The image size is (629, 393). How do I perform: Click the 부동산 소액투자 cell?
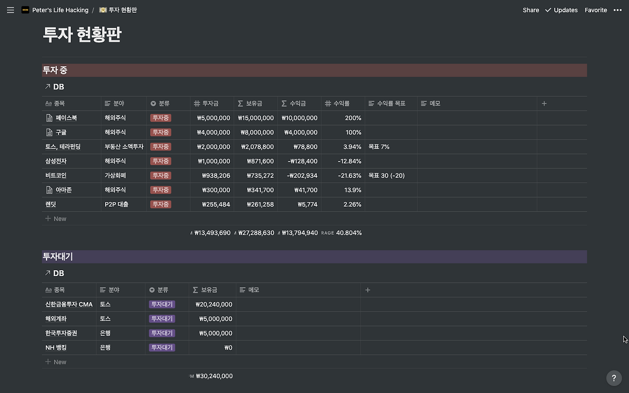[124, 146]
